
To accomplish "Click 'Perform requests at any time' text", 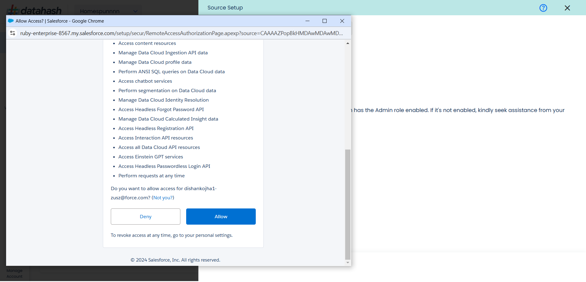I will tap(151, 176).
